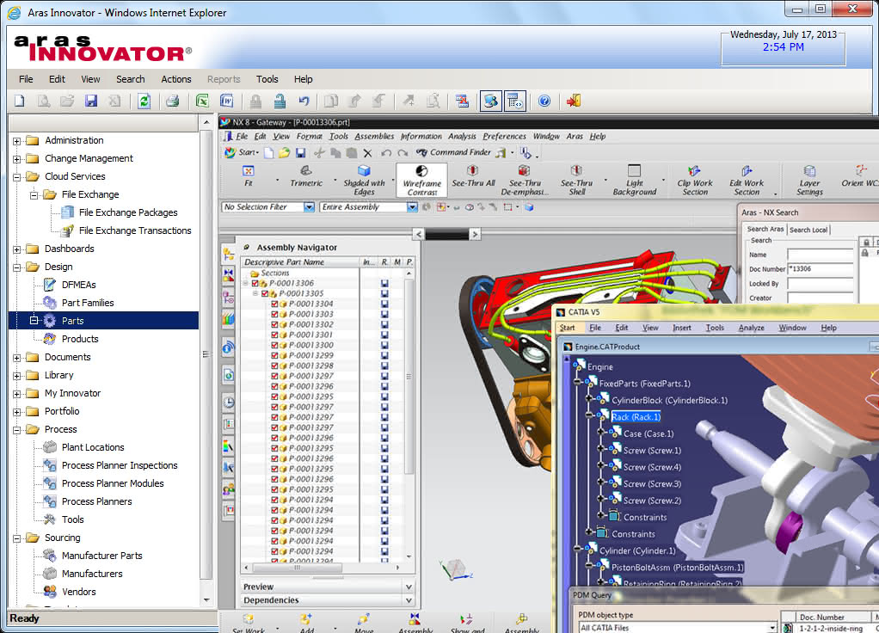
Task: Open Layer Settings in NX toolbar
Action: (x=809, y=180)
